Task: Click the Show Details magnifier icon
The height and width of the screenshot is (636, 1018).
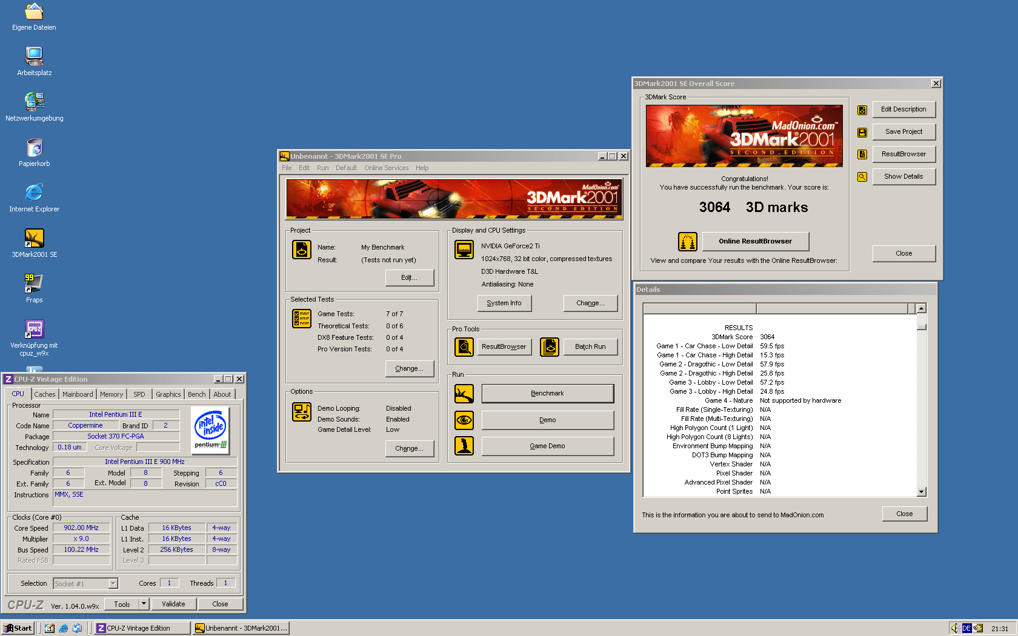Action: click(862, 177)
